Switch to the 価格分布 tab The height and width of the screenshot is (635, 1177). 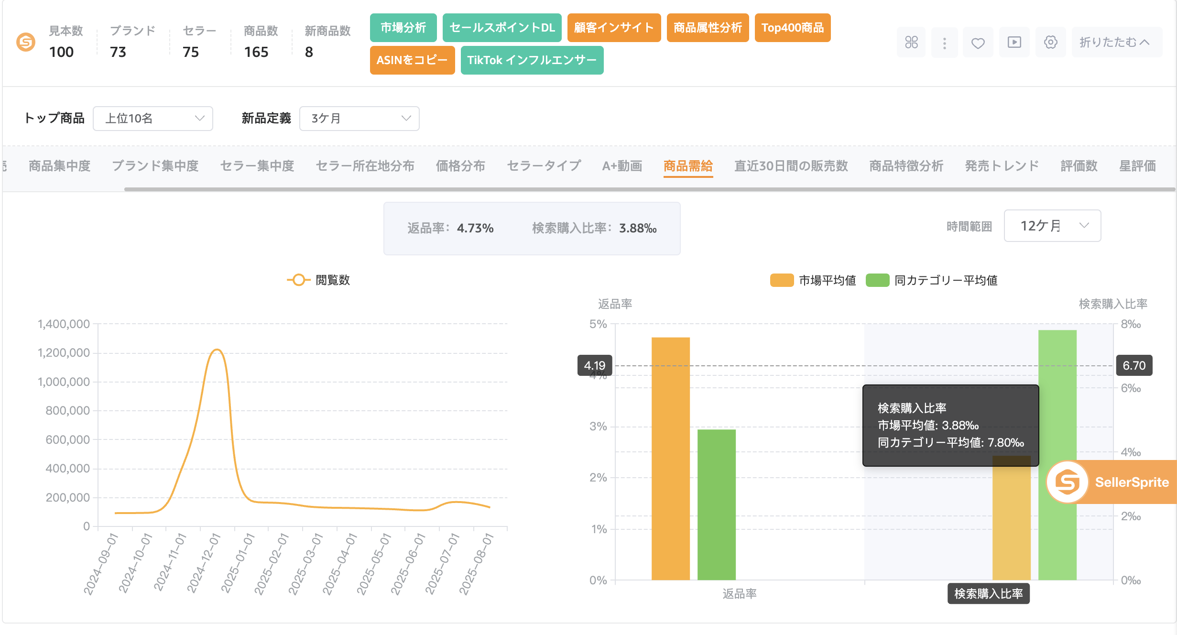460,166
